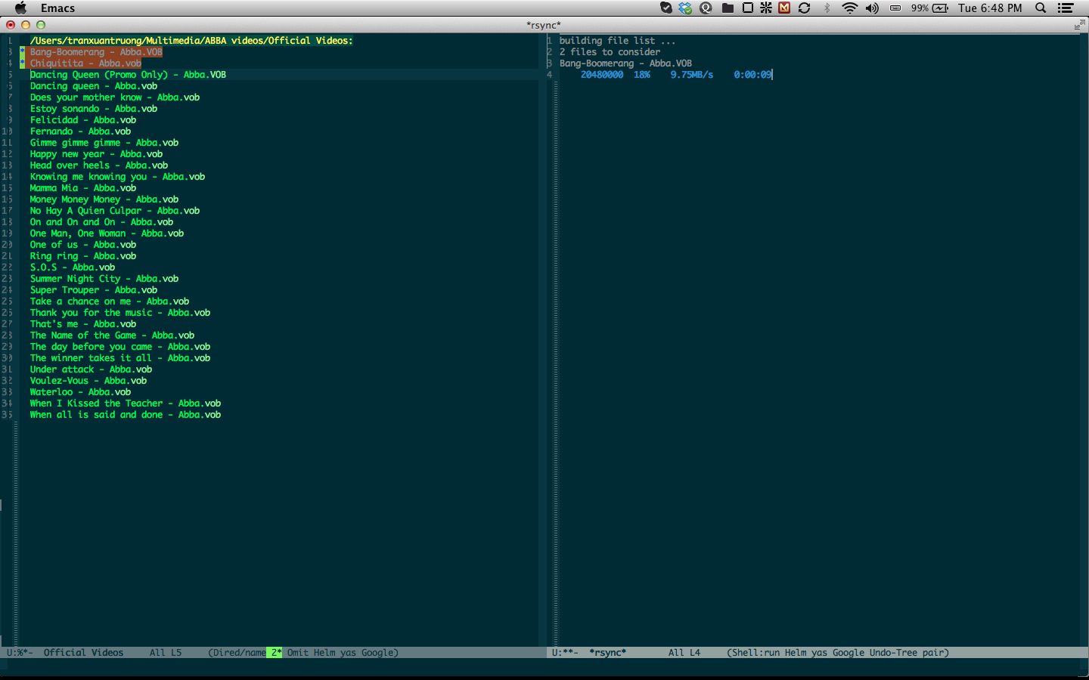This screenshot has width=1089, height=680.
Task: Click Gimme gimme gimme - Abba.vob
Action: click(x=104, y=143)
